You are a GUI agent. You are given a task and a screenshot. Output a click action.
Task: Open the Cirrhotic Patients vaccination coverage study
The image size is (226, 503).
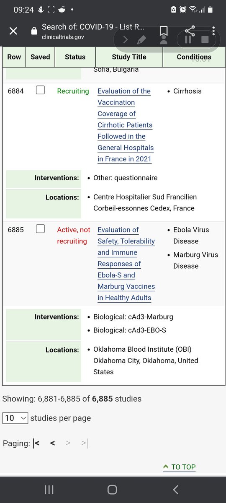tap(126, 125)
